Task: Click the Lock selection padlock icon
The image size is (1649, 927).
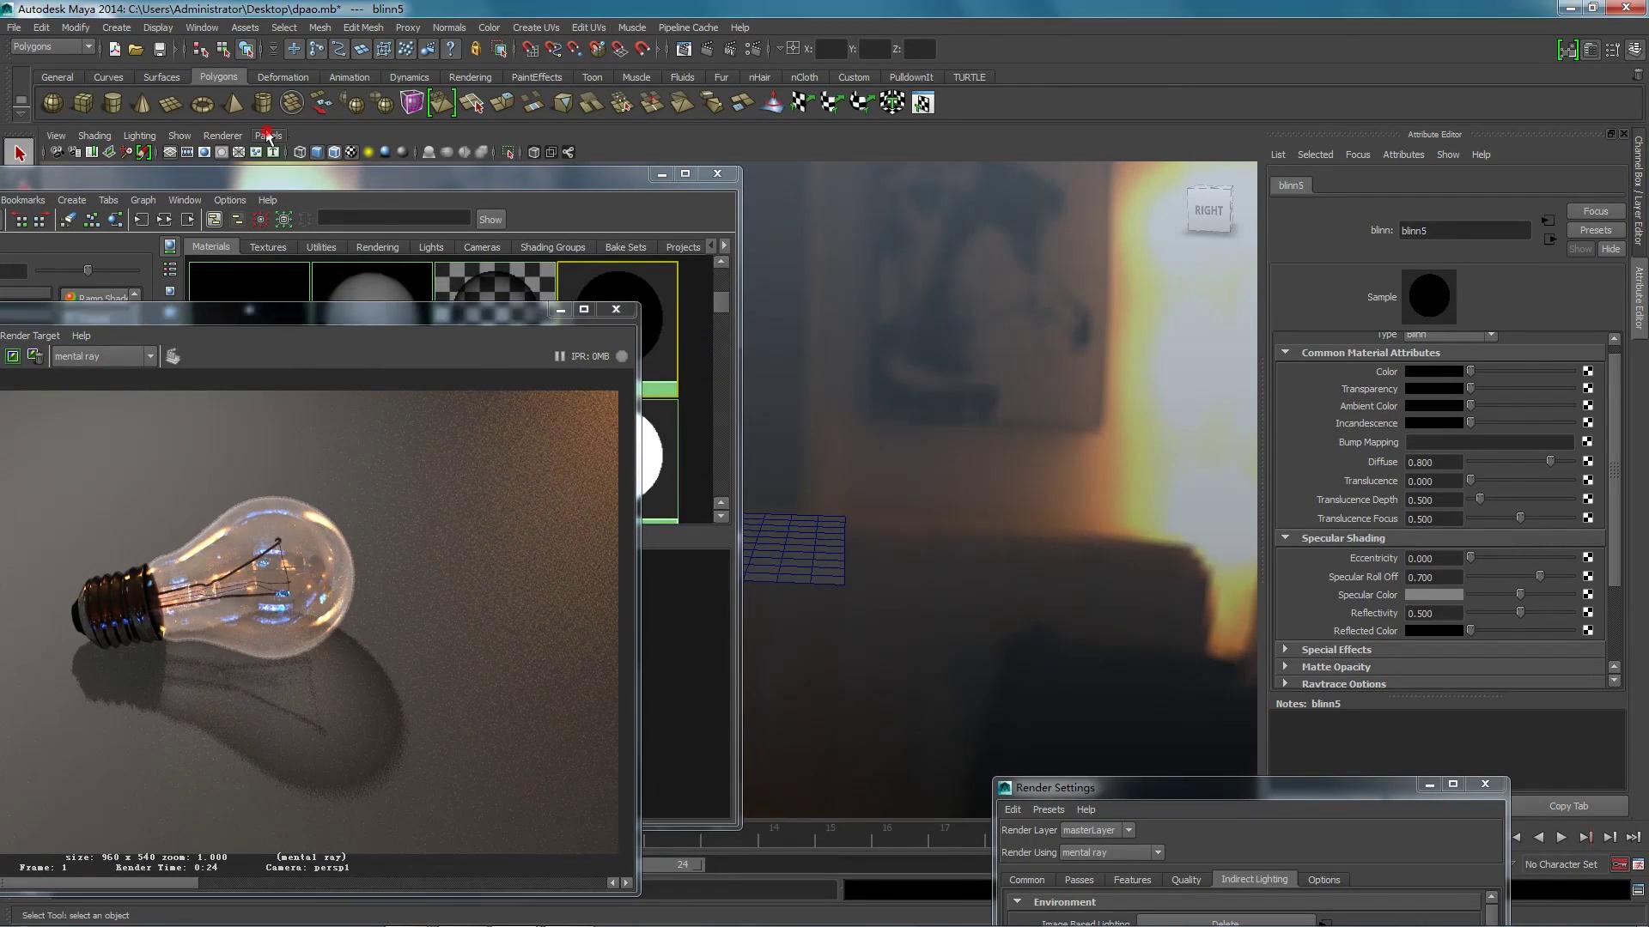Action: (x=475, y=50)
